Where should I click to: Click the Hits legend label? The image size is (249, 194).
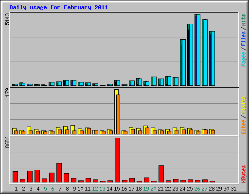point(243,20)
